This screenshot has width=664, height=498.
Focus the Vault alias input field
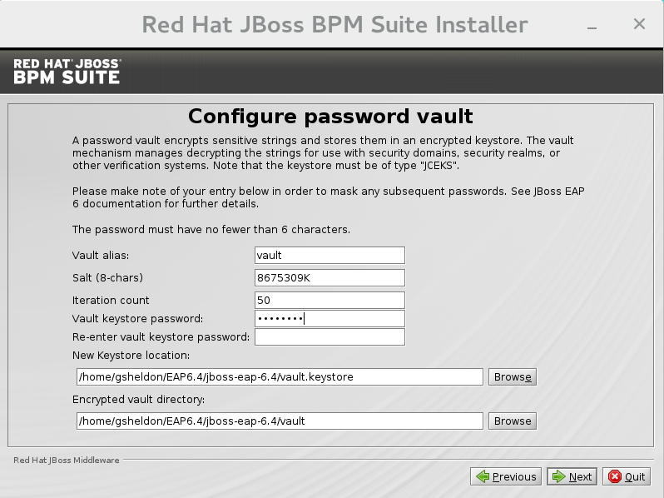[330, 255]
